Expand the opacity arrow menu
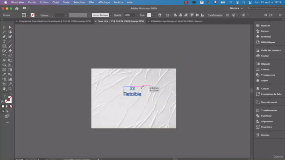Screen dimensions: 285x160 click(x=137, y=15)
